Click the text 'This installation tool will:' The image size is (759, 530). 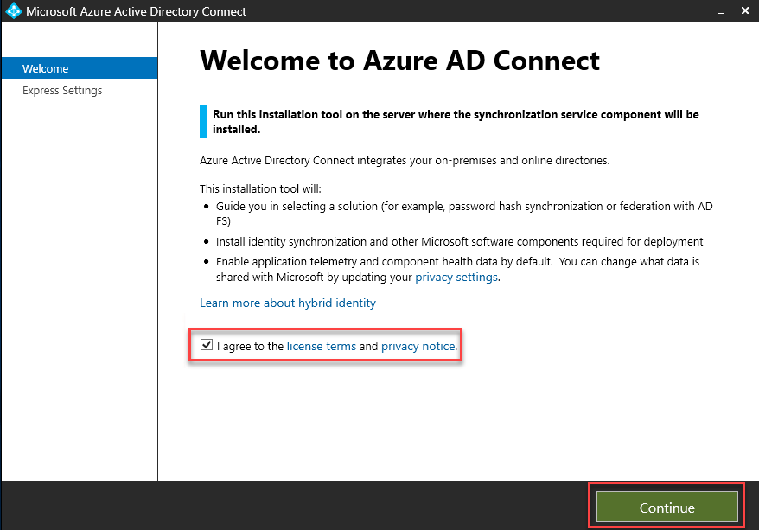260,188
